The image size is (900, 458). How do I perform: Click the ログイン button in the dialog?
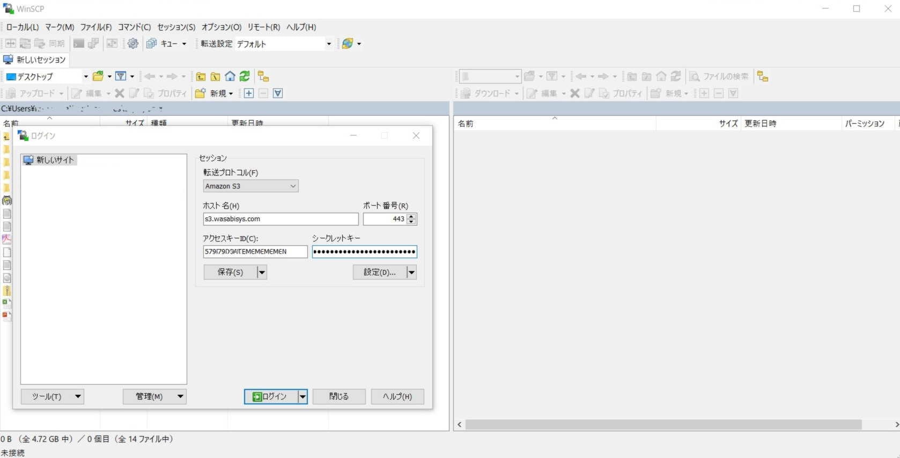tap(271, 396)
